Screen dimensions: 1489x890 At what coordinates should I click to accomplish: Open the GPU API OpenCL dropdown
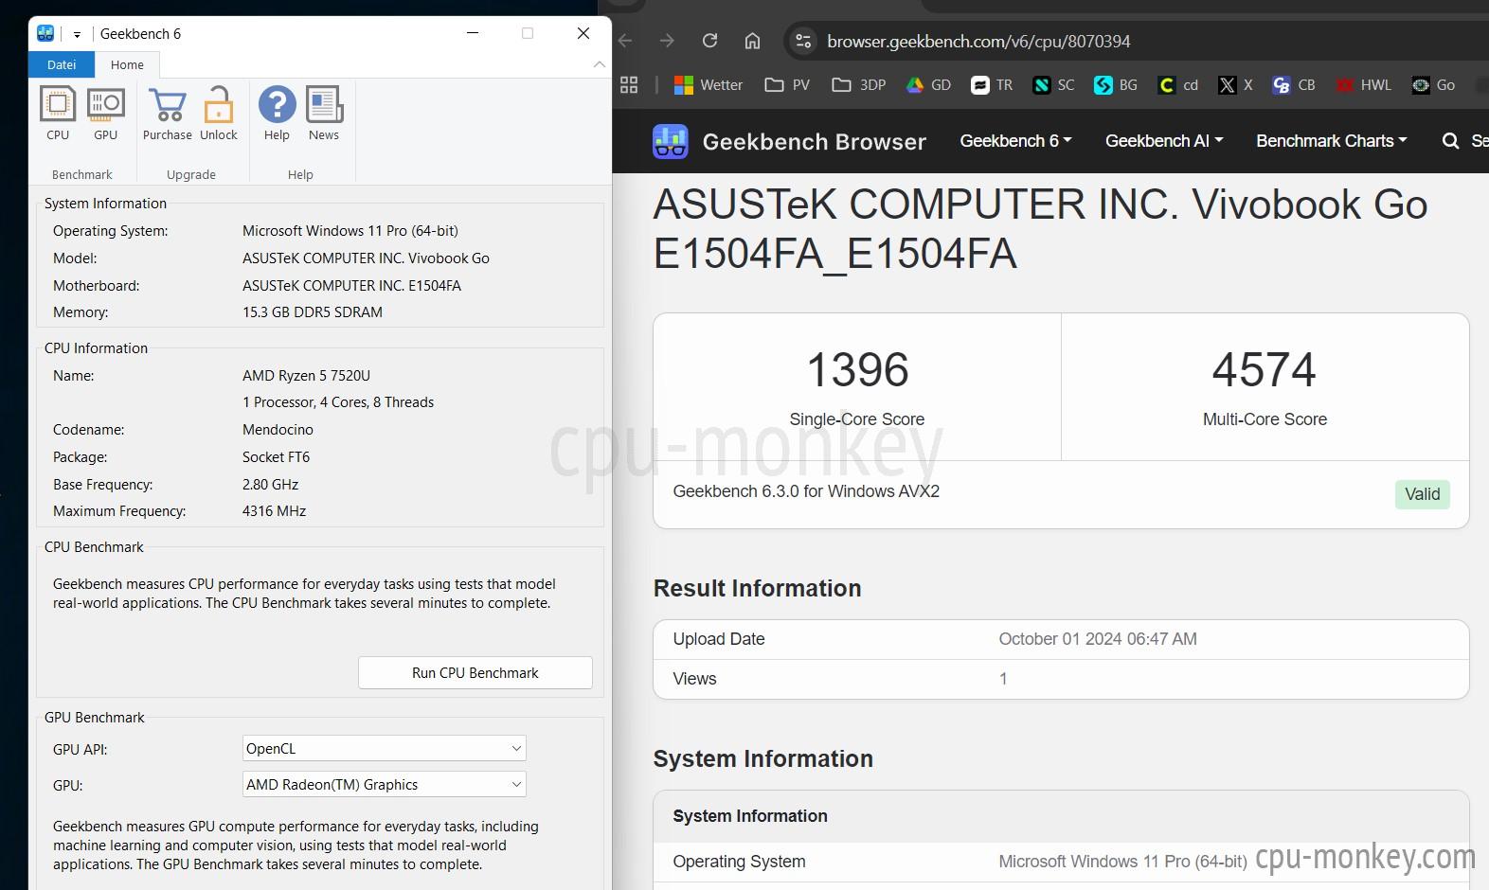pyautogui.click(x=385, y=748)
